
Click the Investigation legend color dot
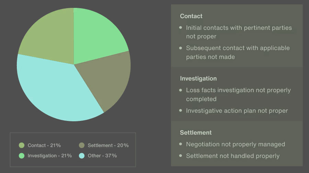22,156
